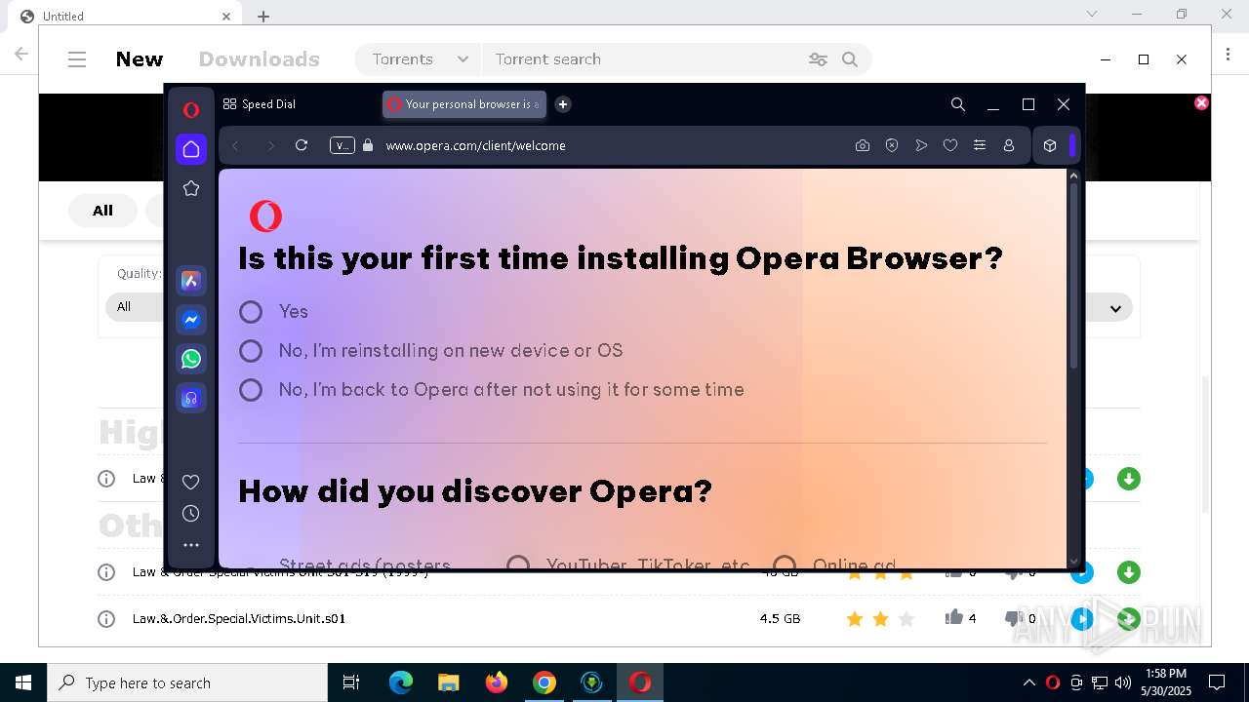Select 'No, I'm back to Opera' option
Image resolution: width=1249 pixels, height=702 pixels.
click(x=251, y=389)
